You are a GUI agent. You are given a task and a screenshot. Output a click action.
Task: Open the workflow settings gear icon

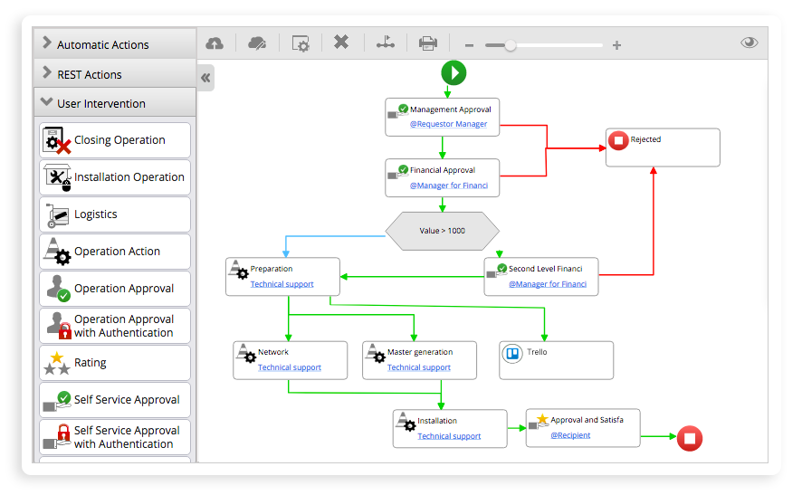[301, 43]
